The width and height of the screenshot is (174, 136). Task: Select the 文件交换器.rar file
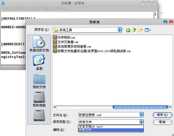tap(66, 42)
